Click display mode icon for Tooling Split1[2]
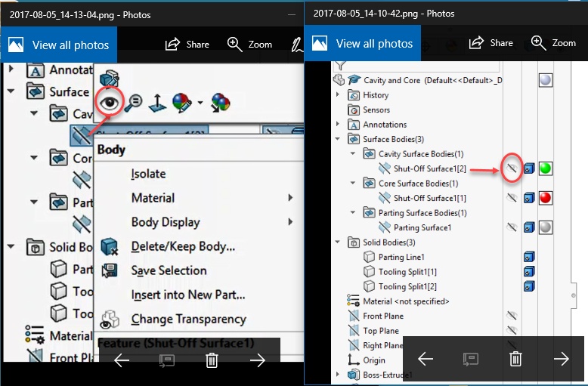The width and height of the screenshot is (588, 386). tap(529, 286)
